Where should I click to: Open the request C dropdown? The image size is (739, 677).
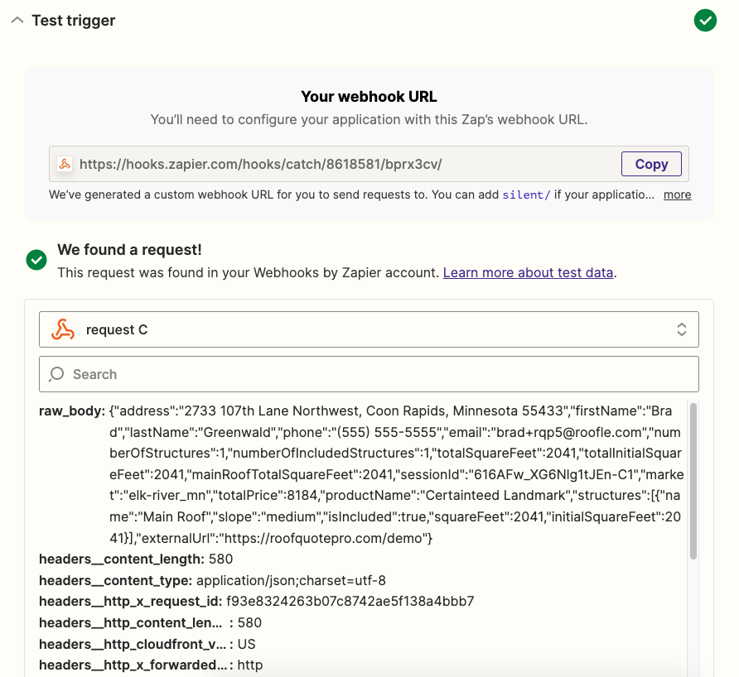coord(369,329)
